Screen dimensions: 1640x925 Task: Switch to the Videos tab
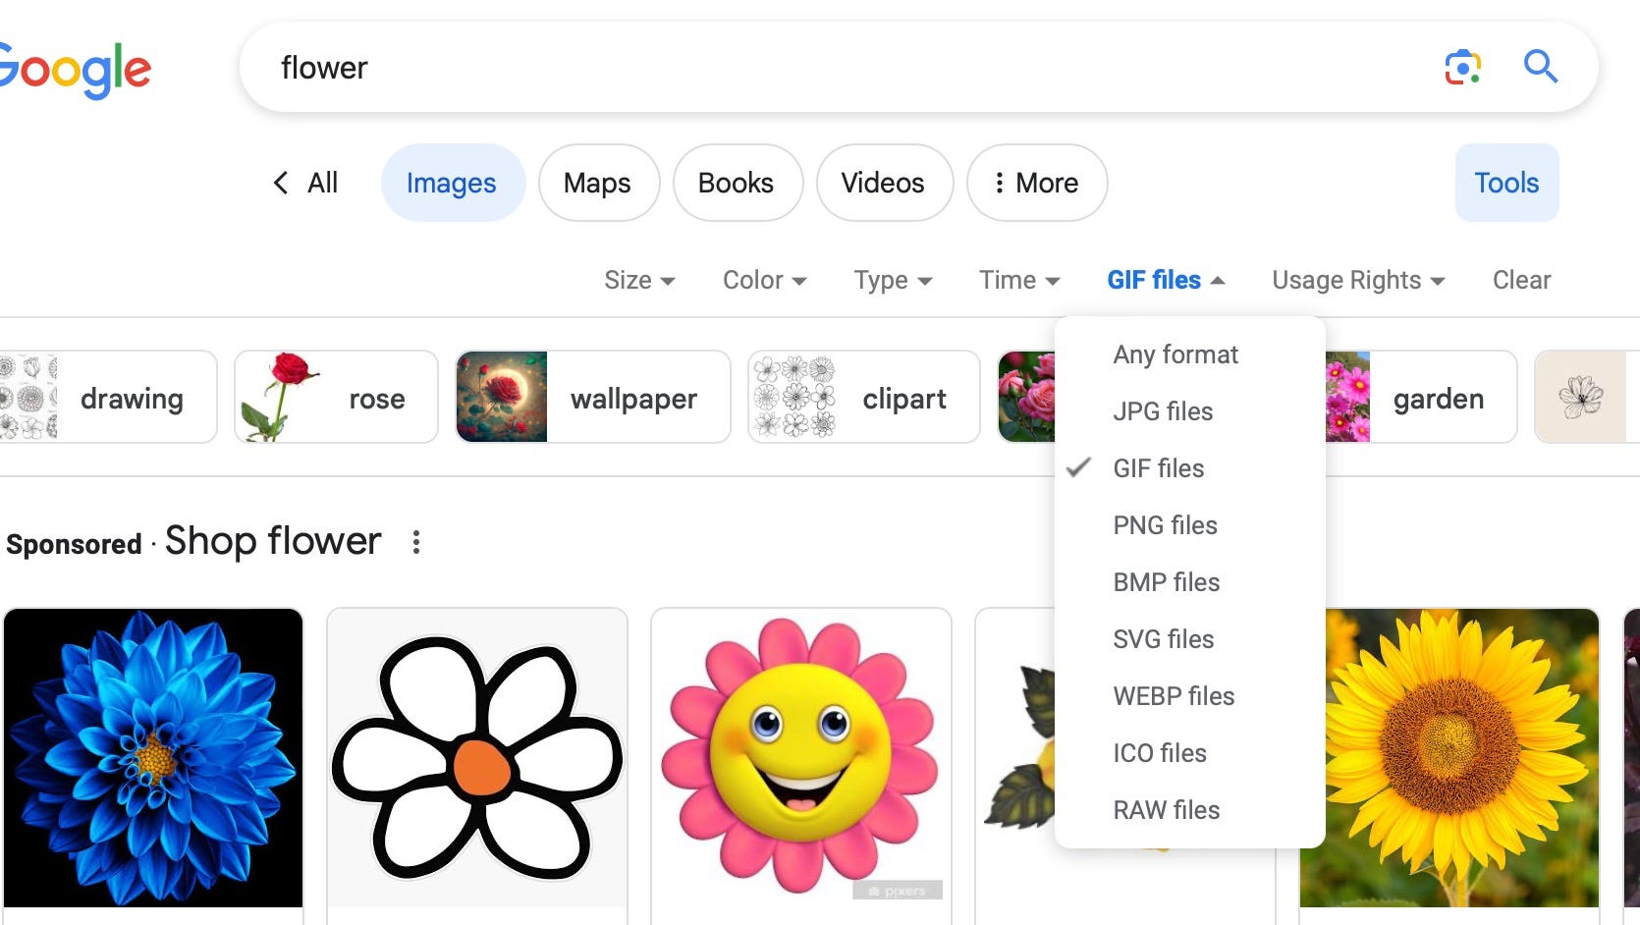pos(883,183)
